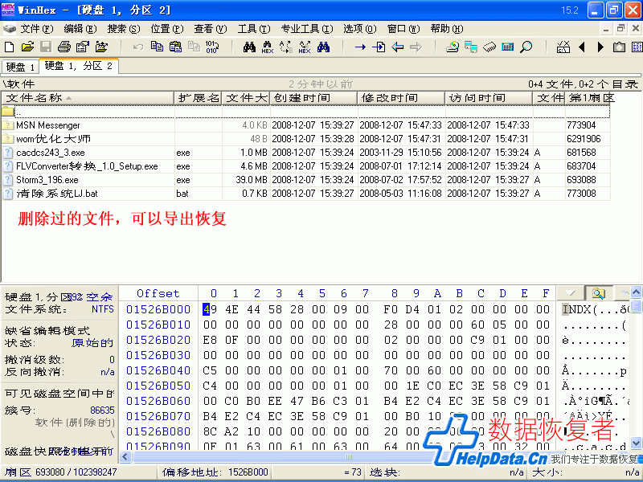
Task: Click the Copy block icon
Action: (x=157, y=47)
